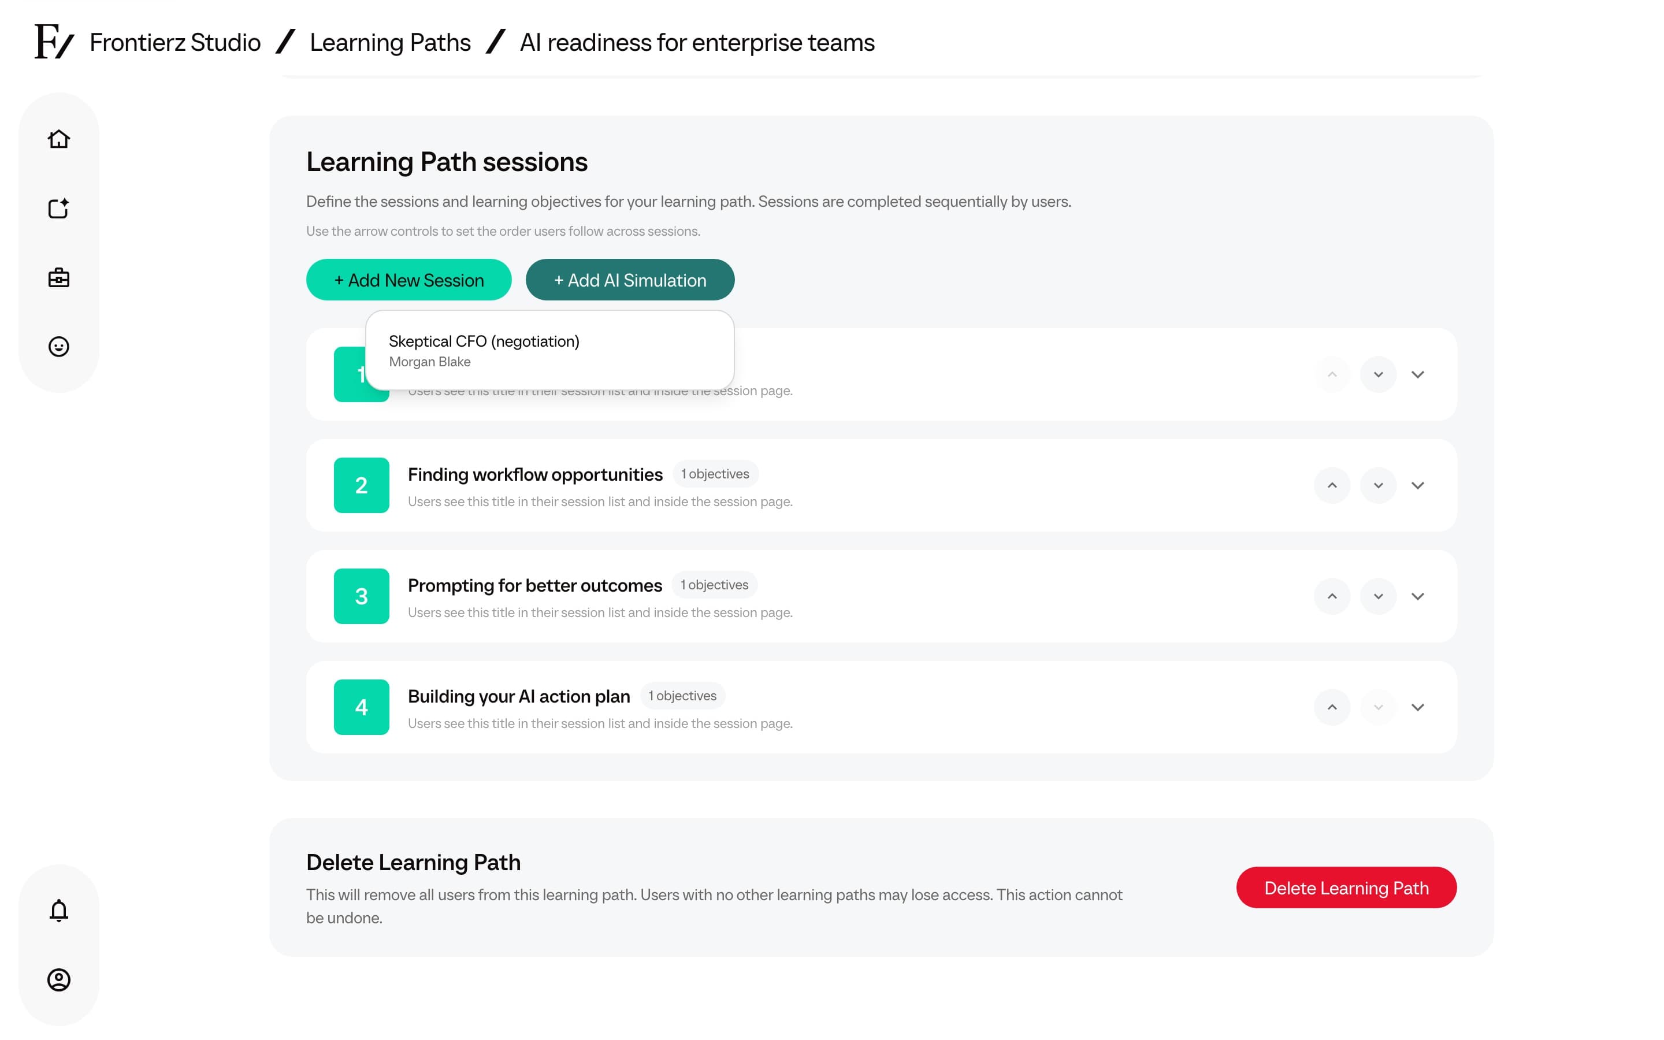The height and width of the screenshot is (1040, 1664).
Task: Move Finding workflow opportunities session down
Action: coord(1378,485)
